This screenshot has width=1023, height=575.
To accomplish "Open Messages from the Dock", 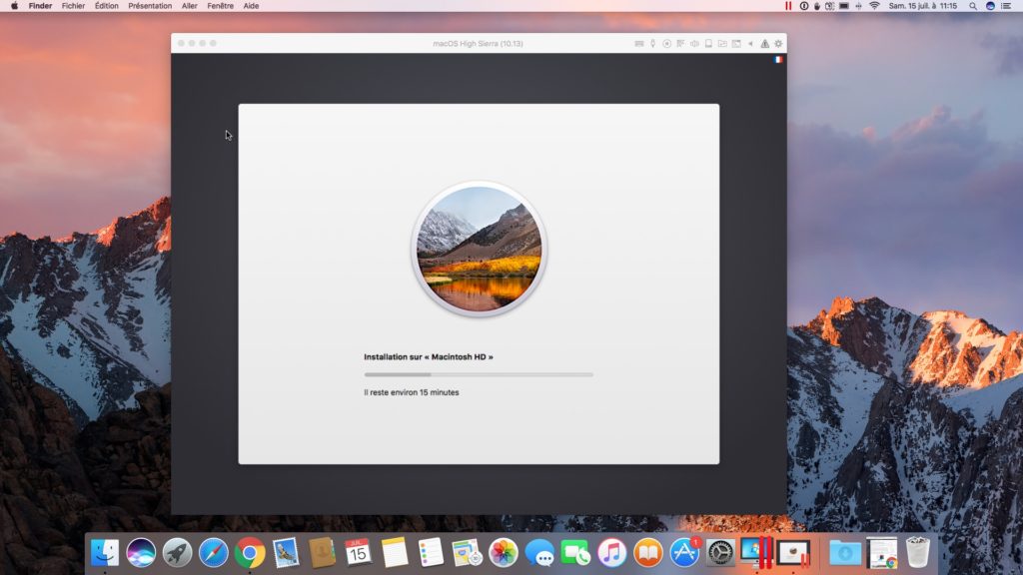I will [x=539, y=553].
